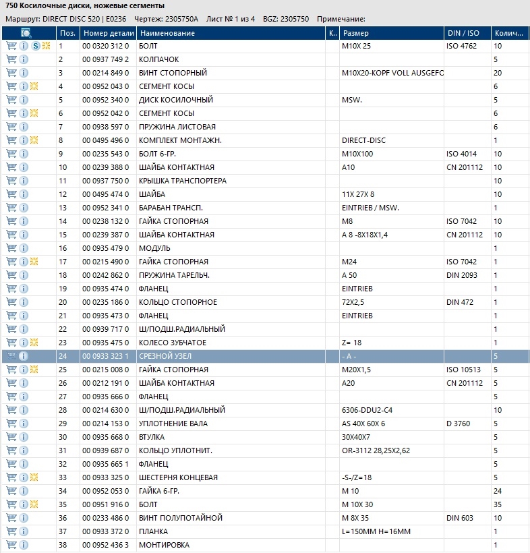This screenshot has height=553, width=530.
Task: Show info for КОМПЛЕКТ МОНТАЖН.
Action: (24, 140)
